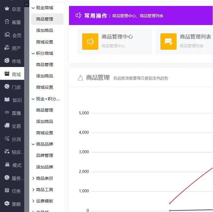This screenshot has width=213, height=212.
Task: Open 添加商品 under 现金商城
Action: pos(45,30)
